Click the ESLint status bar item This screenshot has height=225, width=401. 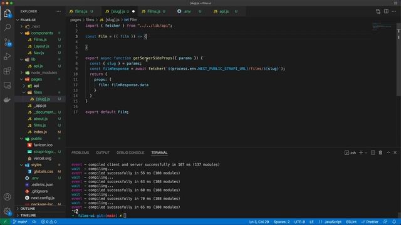click(x=351, y=222)
